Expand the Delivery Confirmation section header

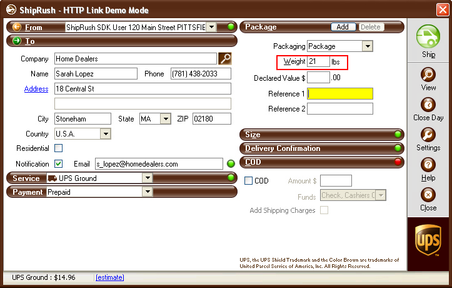(x=322, y=148)
